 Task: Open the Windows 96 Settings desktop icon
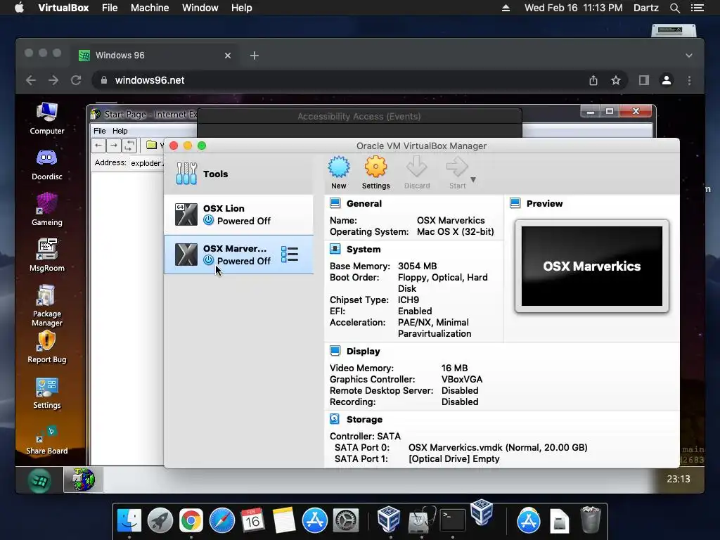[x=47, y=394]
